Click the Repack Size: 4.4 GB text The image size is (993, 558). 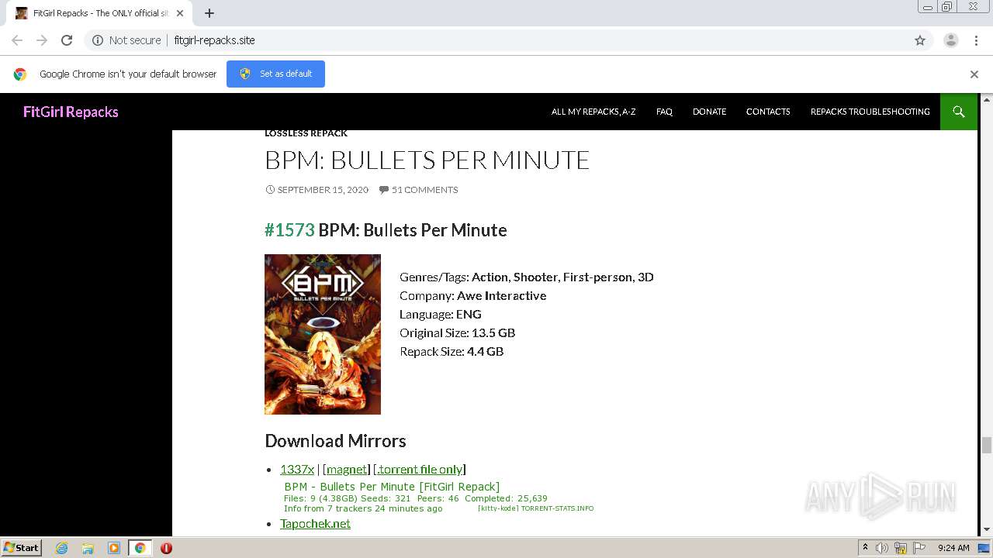pos(452,351)
